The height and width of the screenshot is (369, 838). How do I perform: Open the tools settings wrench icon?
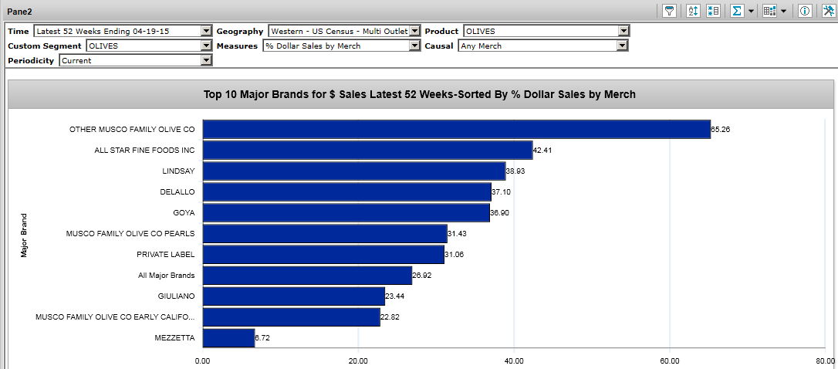pos(827,11)
